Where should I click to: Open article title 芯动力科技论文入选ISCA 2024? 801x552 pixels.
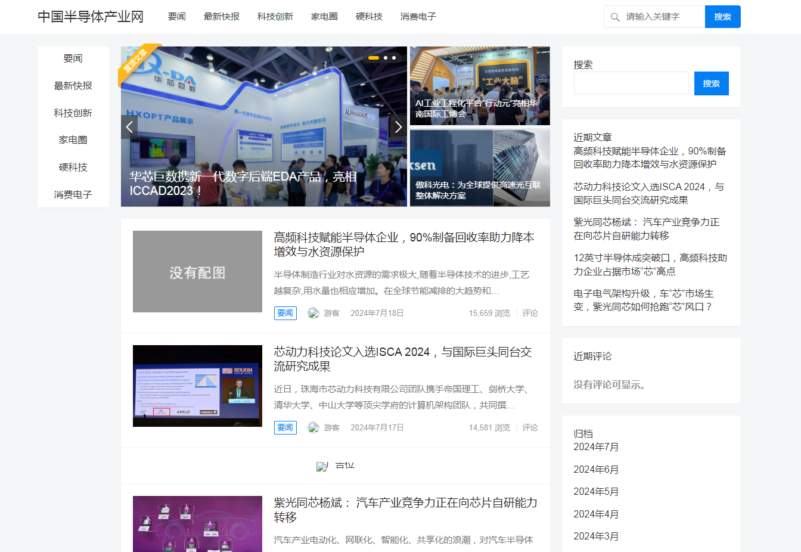tap(403, 359)
